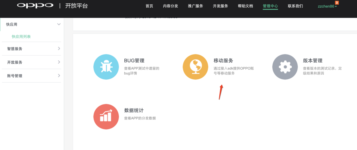Click the BUG管理 title link

point(134,61)
